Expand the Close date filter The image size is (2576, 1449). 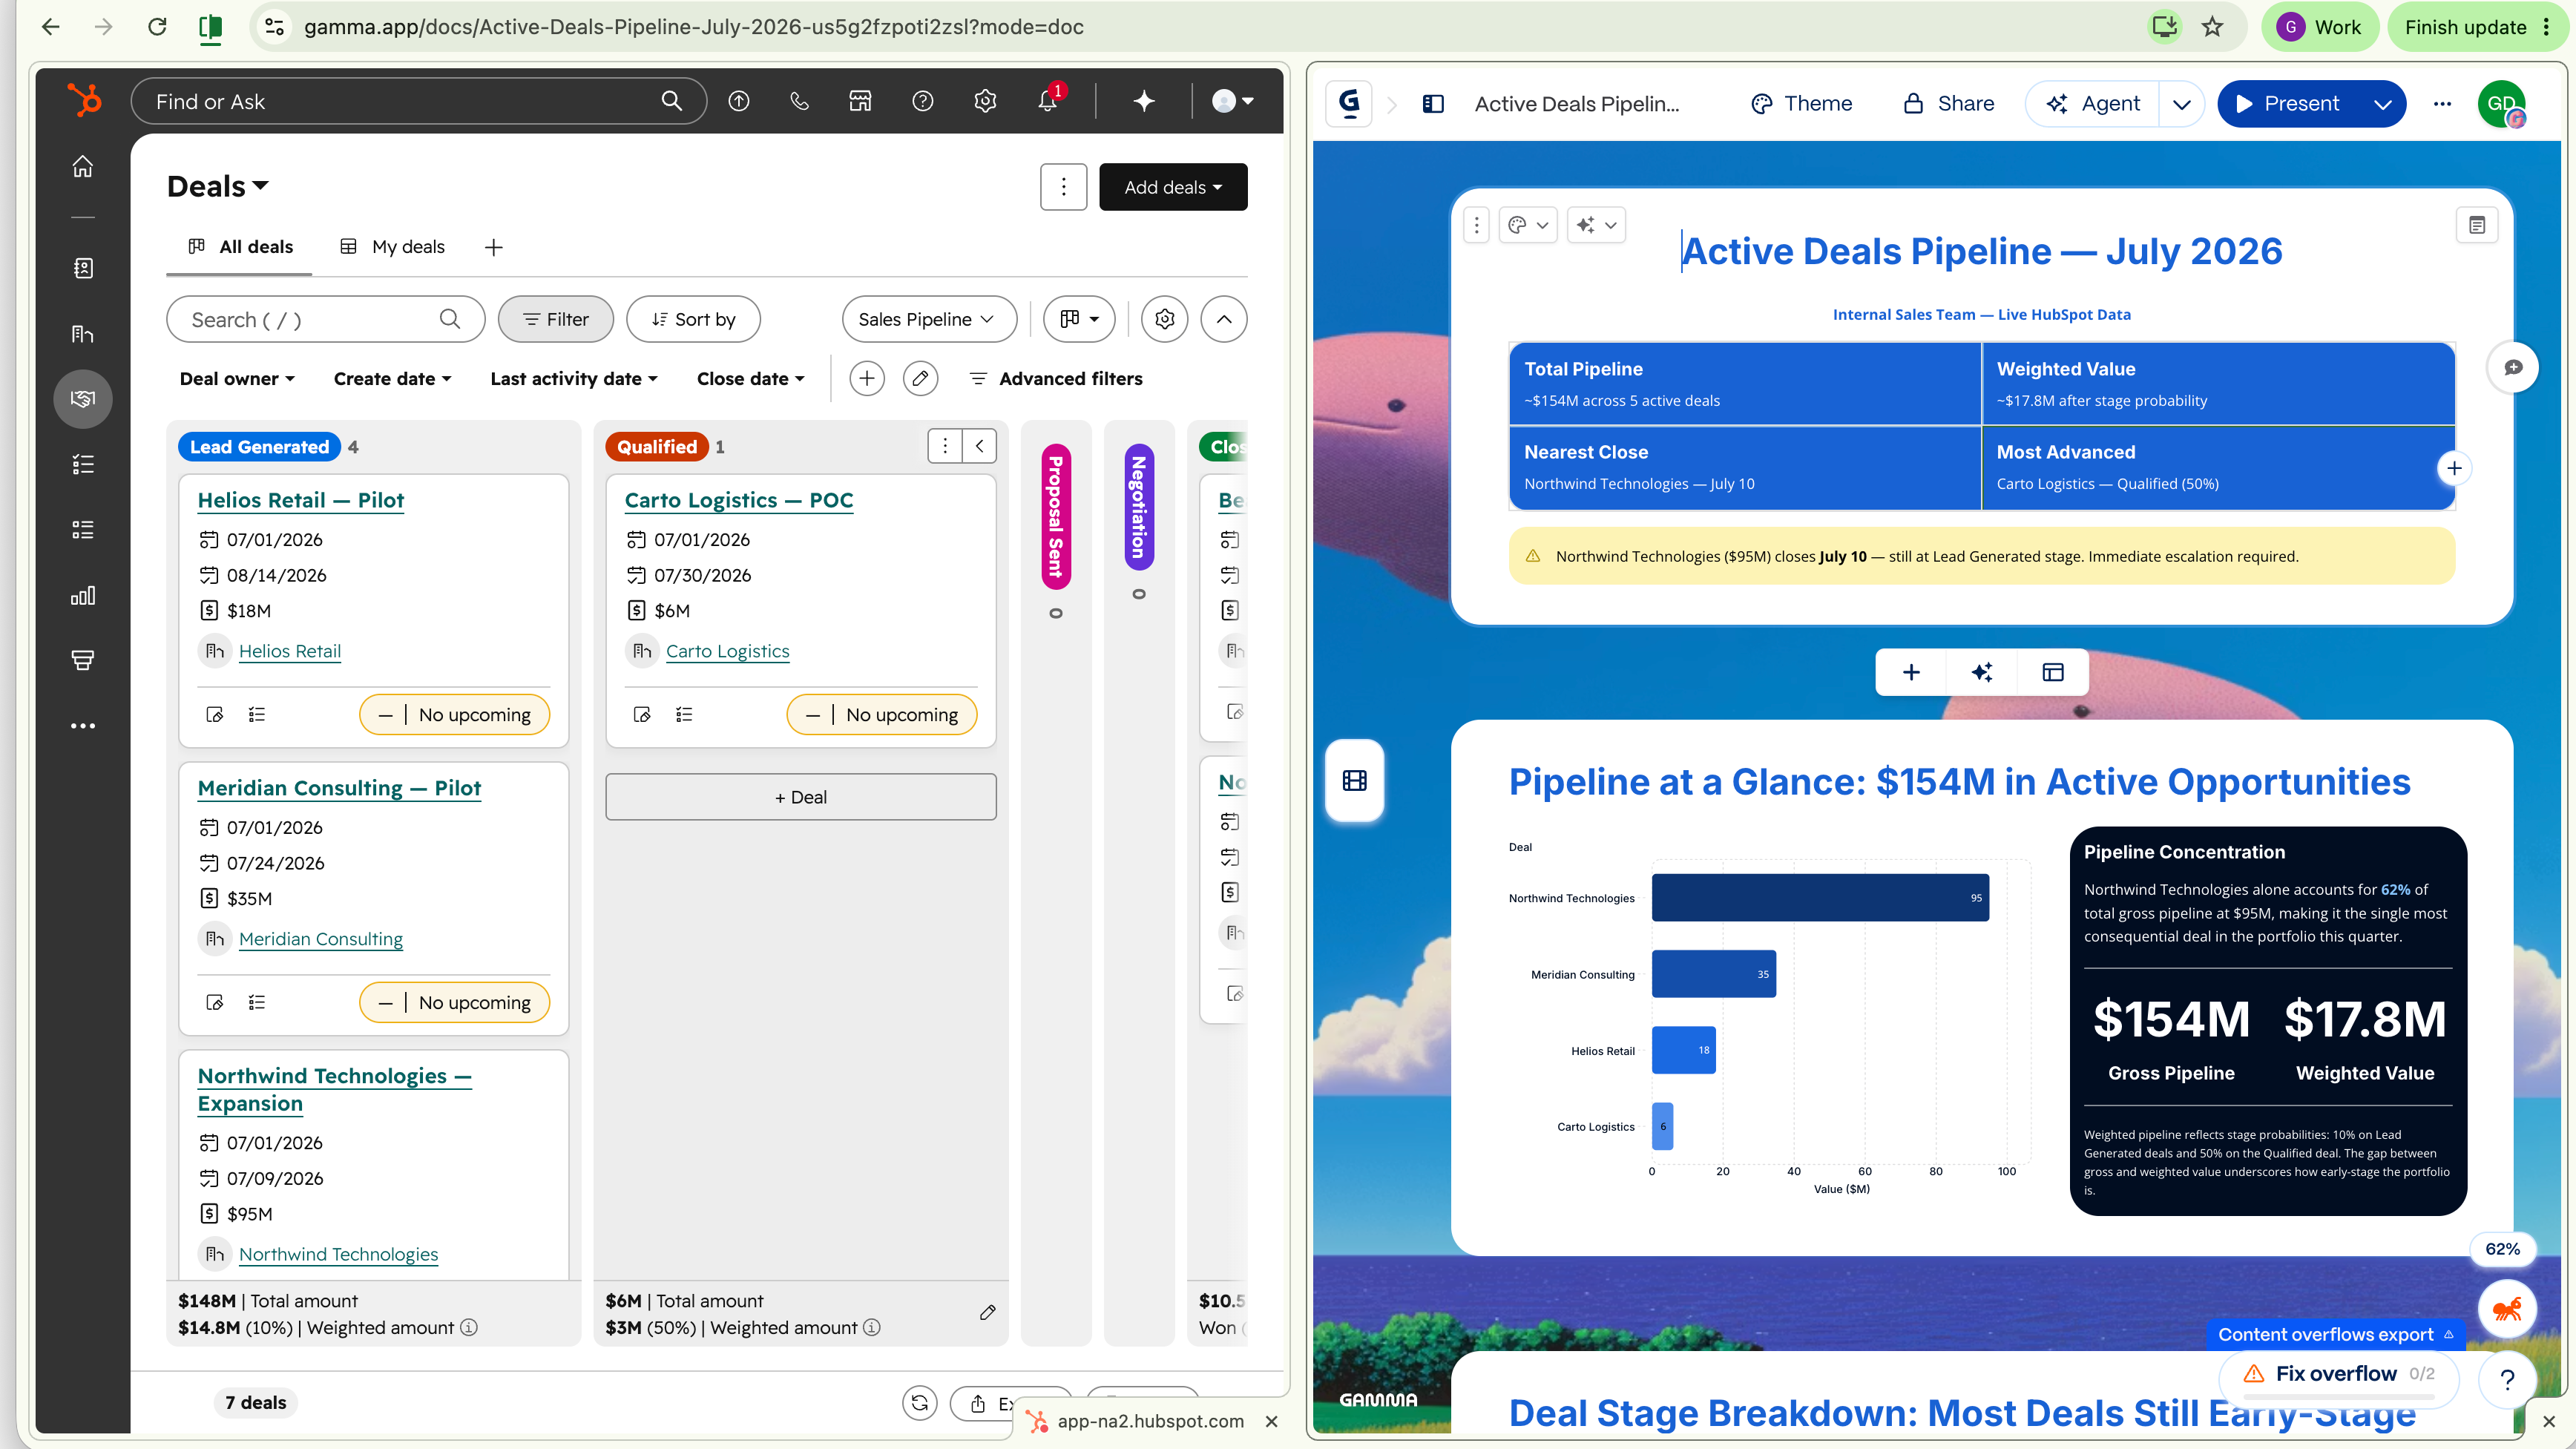click(750, 379)
